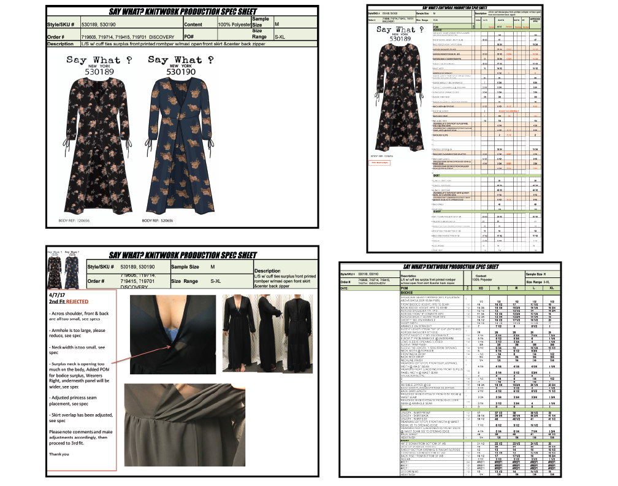This screenshot has width=618, height=486.
Task: Click the 'DATE:' label in graded chart sheet
Action: tap(345, 288)
